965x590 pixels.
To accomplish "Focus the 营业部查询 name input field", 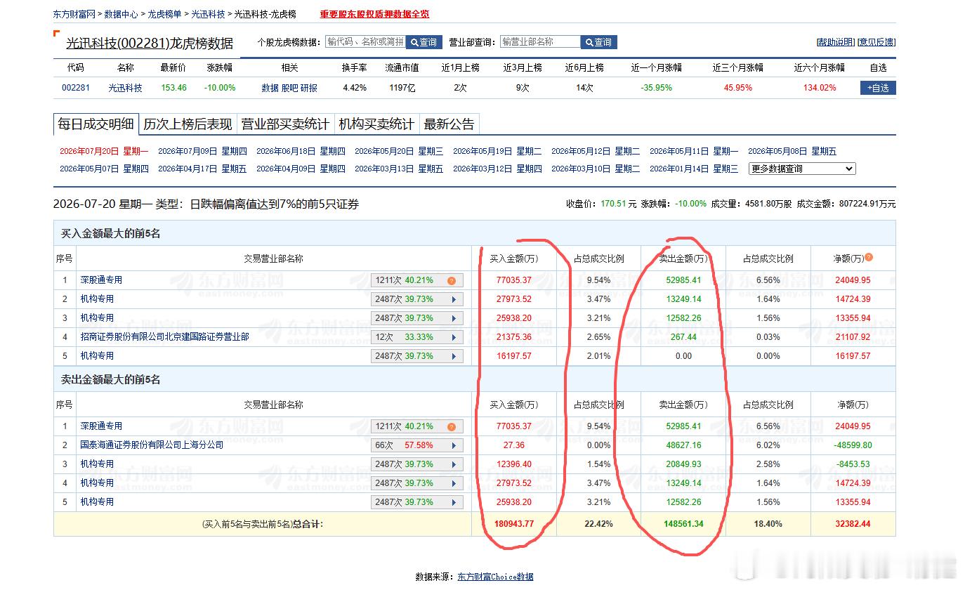I will (540, 42).
